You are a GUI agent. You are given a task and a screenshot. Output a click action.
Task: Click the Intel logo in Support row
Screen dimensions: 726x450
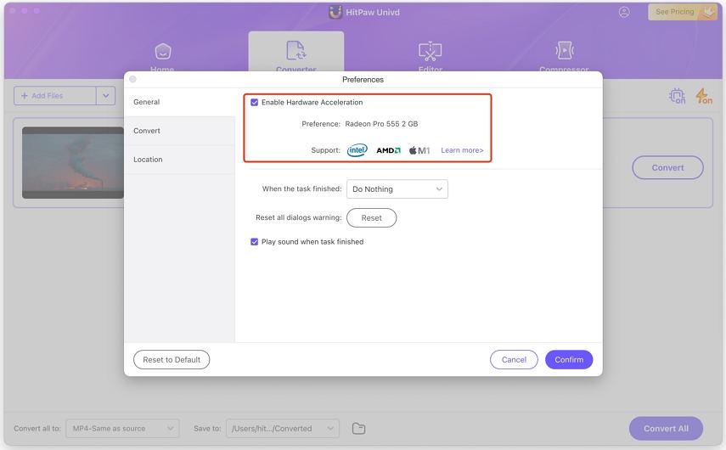tap(357, 150)
